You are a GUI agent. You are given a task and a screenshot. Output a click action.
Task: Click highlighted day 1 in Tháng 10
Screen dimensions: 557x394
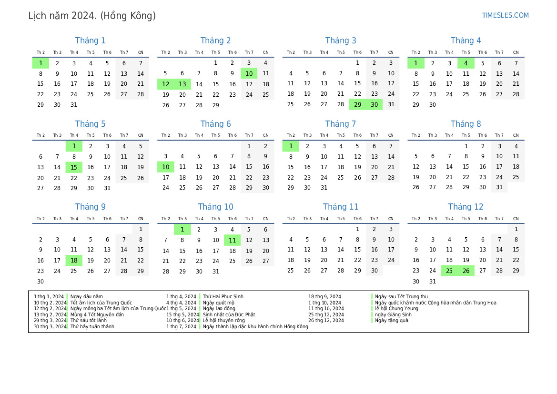point(182,230)
